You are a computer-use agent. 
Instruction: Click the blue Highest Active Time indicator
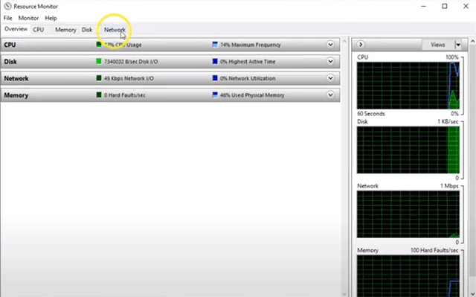[215, 61]
